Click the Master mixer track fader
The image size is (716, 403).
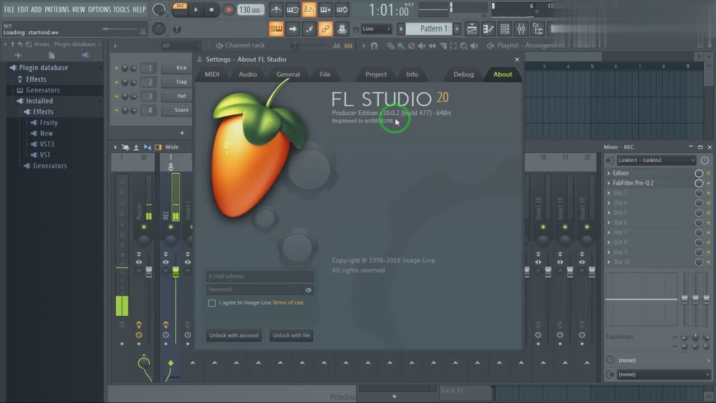pos(149,272)
